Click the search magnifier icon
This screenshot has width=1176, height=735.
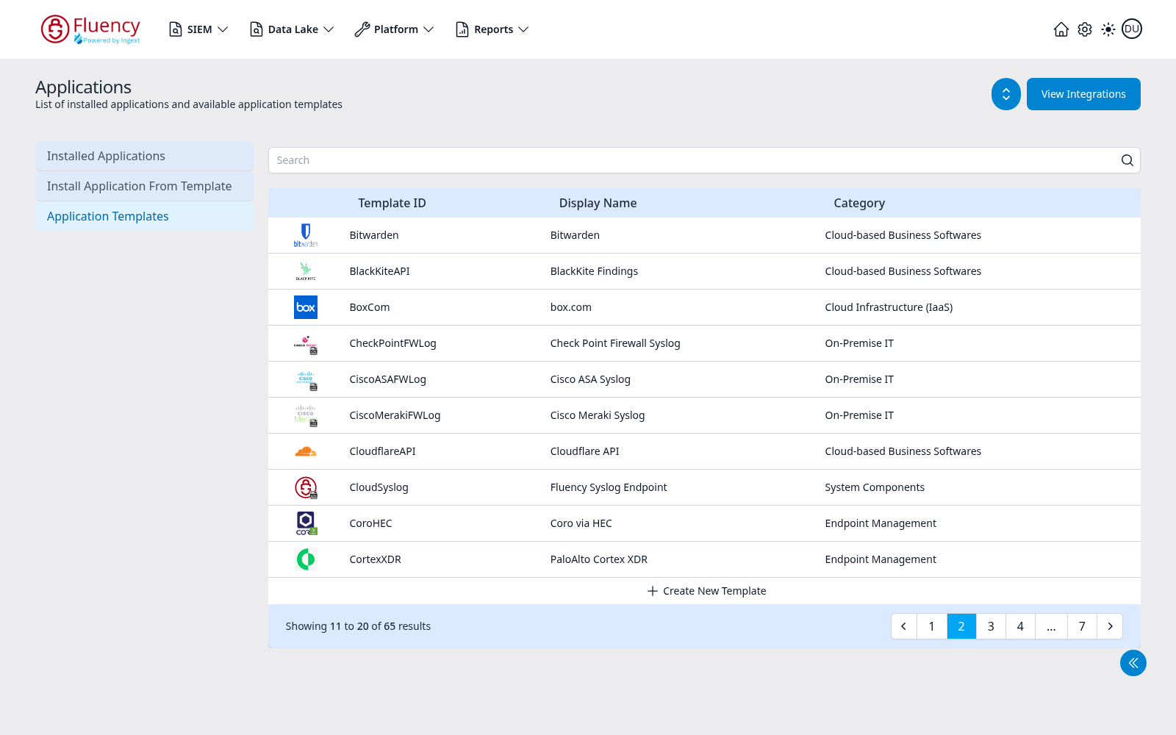[x=1127, y=160]
